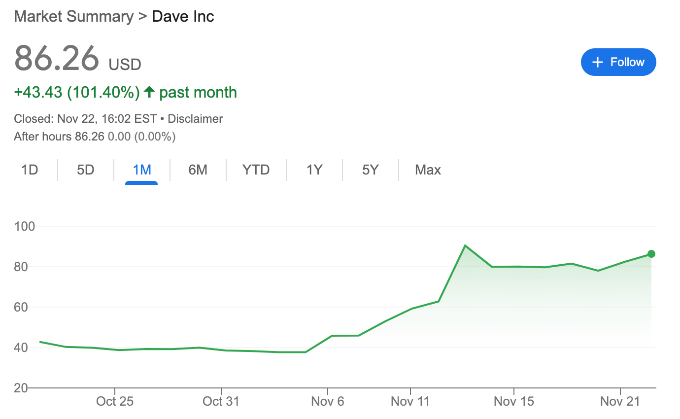
Task: Click the Oct 25 axis label
Action: tap(115, 401)
